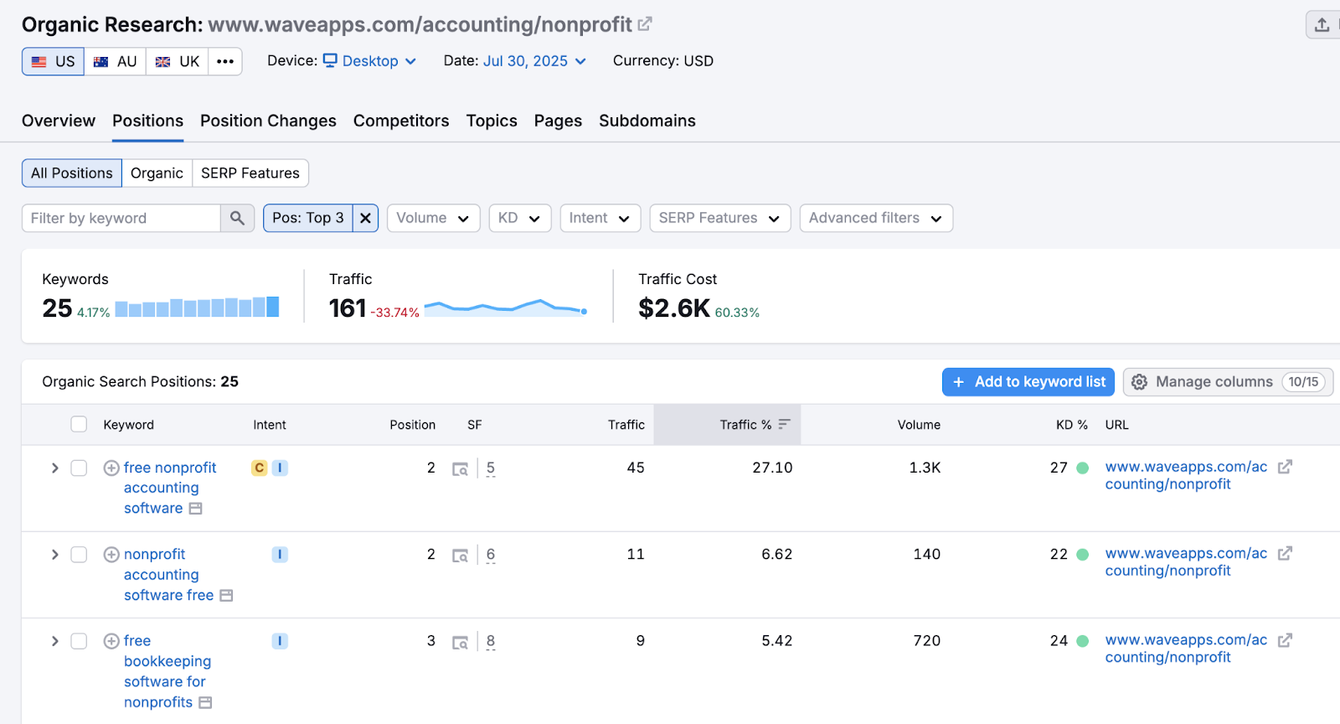Remove the Pos: Top 3 filter
The image size is (1340, 724).
tap(365, 218)
